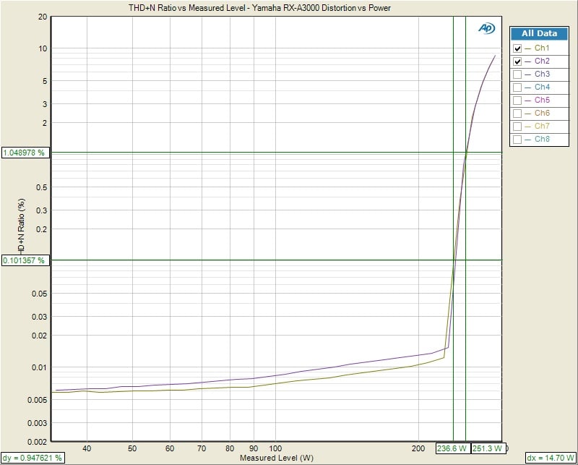Click the Ch7 yellow line color sample
The image size is (578, 465).
pyautogui.click(x=528, y=127)
